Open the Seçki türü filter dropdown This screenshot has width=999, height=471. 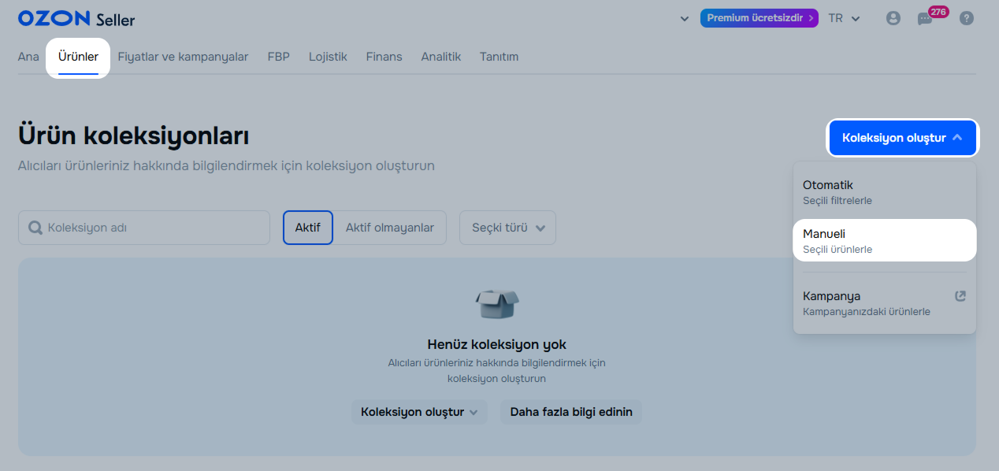point(507,228)
